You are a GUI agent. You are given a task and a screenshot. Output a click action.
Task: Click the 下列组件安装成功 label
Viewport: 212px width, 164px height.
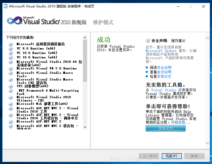pyautogui.click(x=20, y=37)
